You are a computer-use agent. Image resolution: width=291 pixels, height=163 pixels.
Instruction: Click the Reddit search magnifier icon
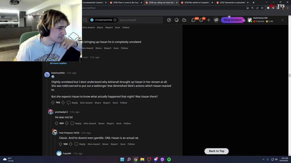[x=85, y=20]
